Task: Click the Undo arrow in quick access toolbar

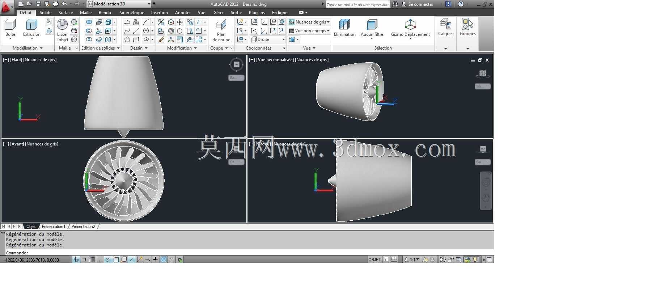Action: pos(64,4)
